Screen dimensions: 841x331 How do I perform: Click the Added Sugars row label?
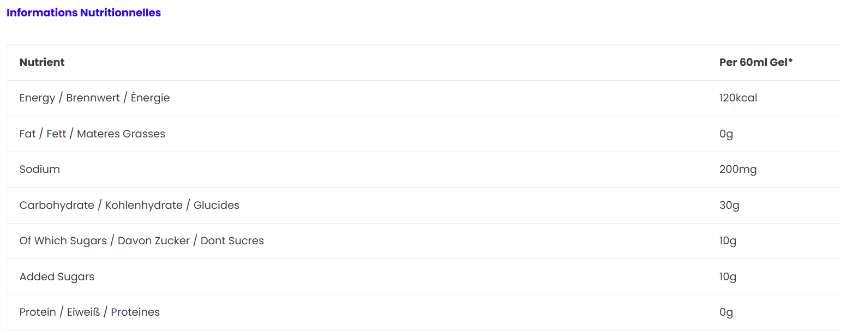(x=57, y=276)
